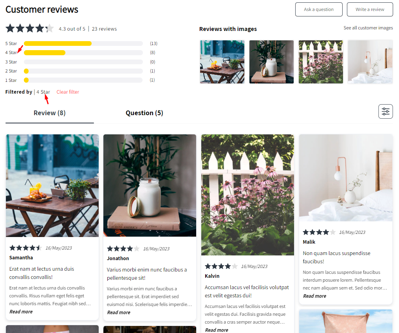Screen dimensions: 399x333
Task: Expand Read more on Samantha's review
Action: (21, 311)
